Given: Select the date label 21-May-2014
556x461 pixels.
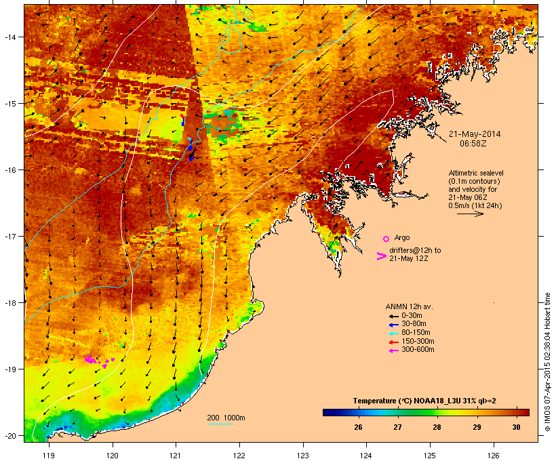Looking at the screenshot, I should tap(475, 134).
